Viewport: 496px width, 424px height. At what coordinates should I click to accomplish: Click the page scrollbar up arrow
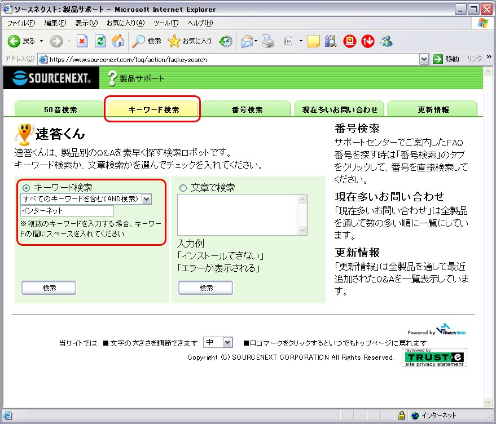pyautogui.click(x=488, y=72)
